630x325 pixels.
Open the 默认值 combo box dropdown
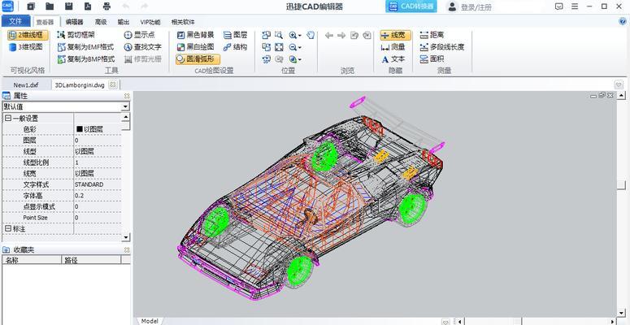pos(125,106)
